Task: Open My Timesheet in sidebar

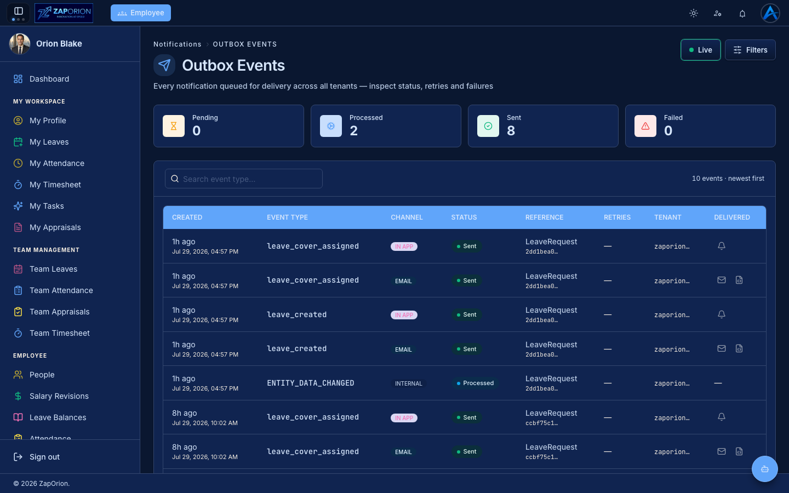Action: point(70,185)
